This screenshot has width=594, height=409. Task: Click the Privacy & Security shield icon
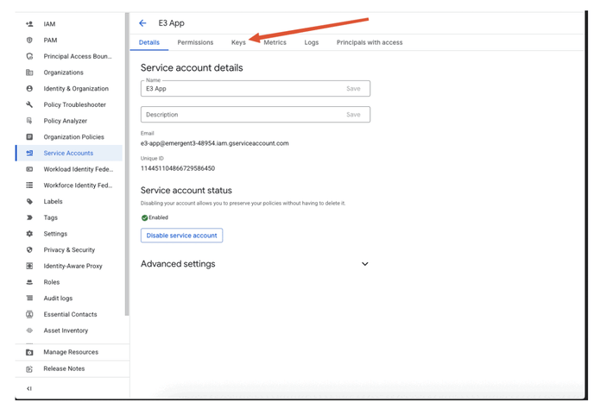29,250
